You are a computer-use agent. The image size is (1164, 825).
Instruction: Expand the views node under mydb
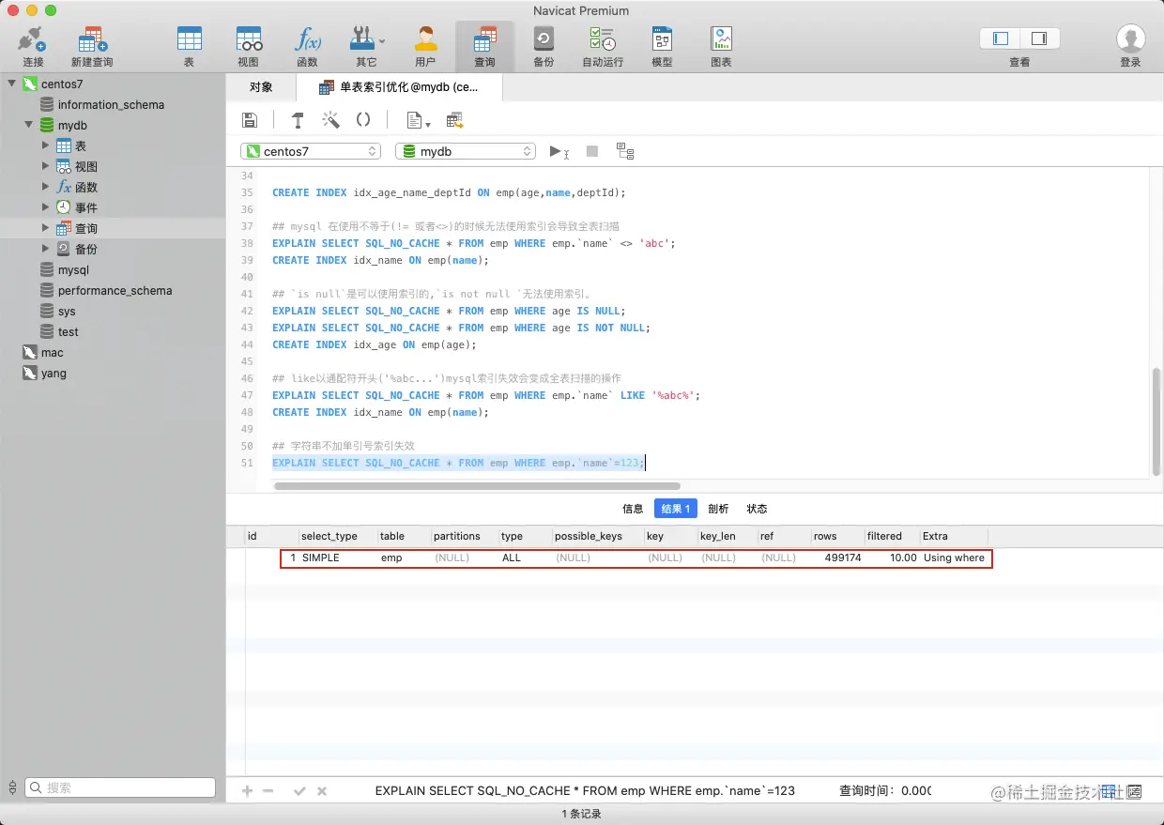pyautogui.click(x=46, y=166)
